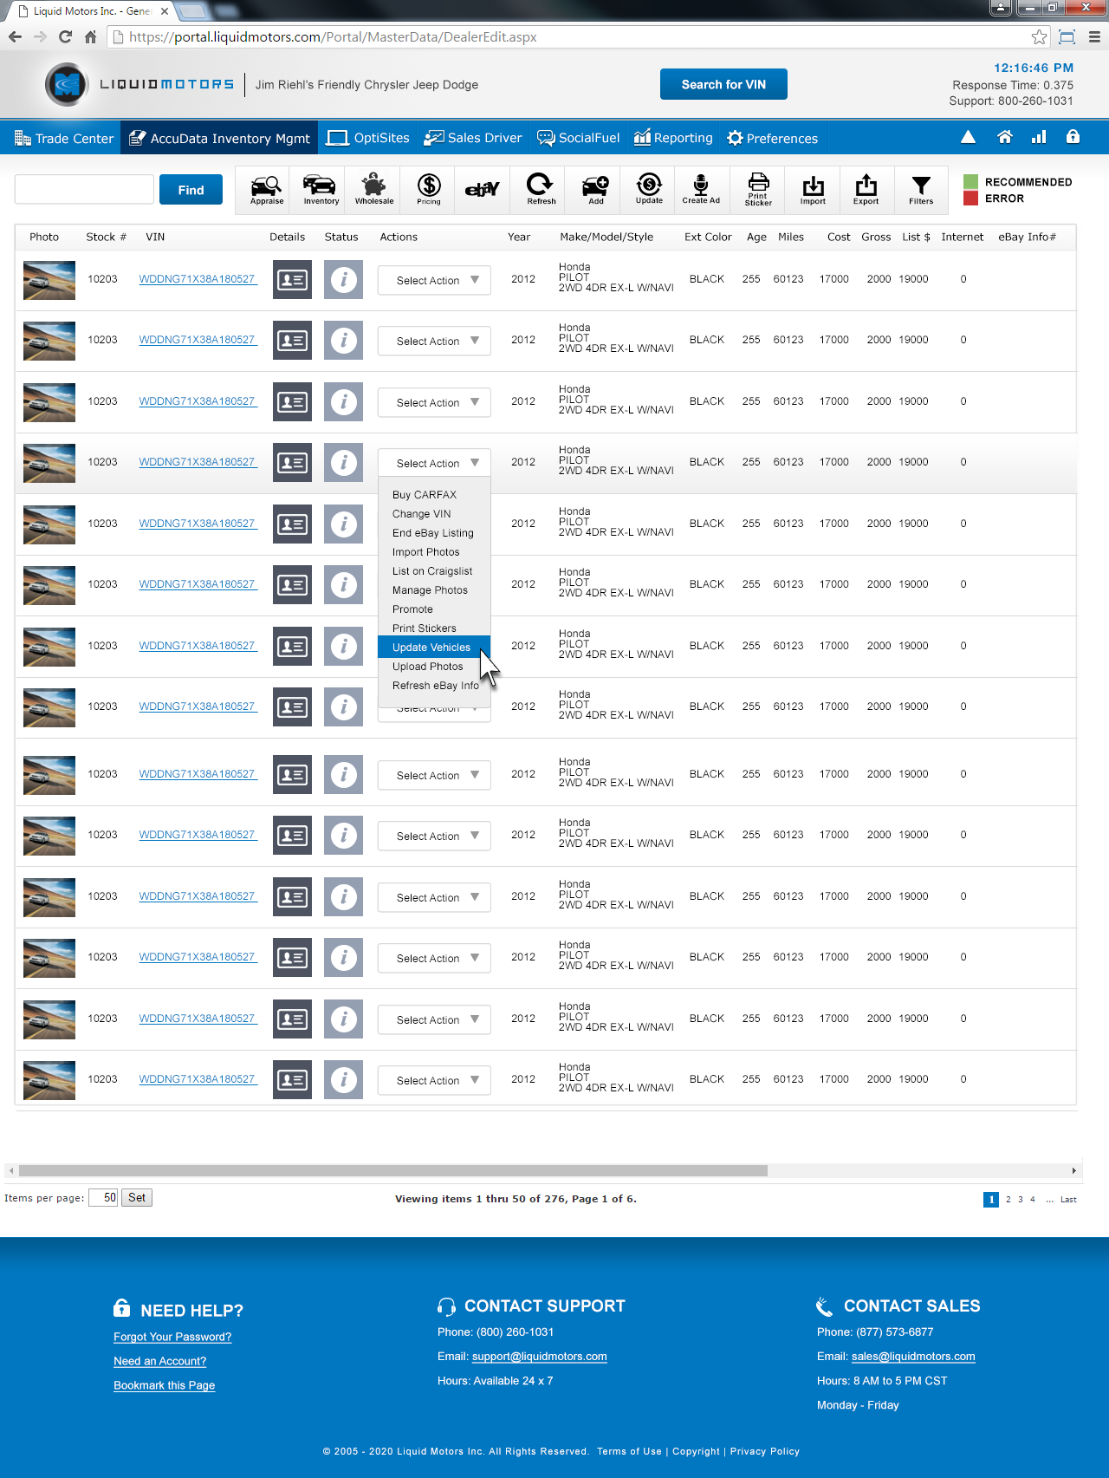Expand the sixth-from-last Select Action dropdown
This screenshot has width=1109, height=1478.
pos(434,775)
